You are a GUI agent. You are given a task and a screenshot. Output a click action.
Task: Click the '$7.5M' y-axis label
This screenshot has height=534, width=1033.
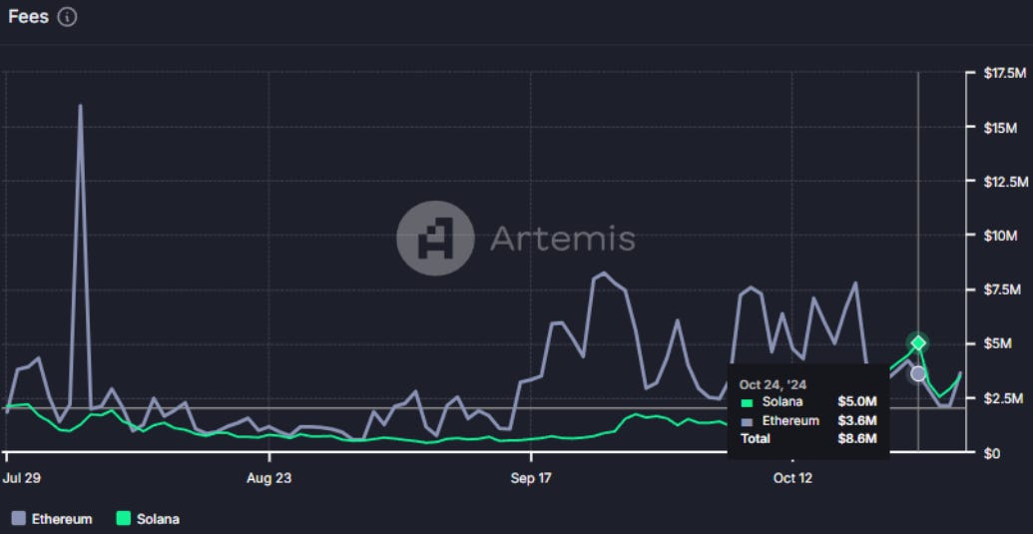point(1002,289)
